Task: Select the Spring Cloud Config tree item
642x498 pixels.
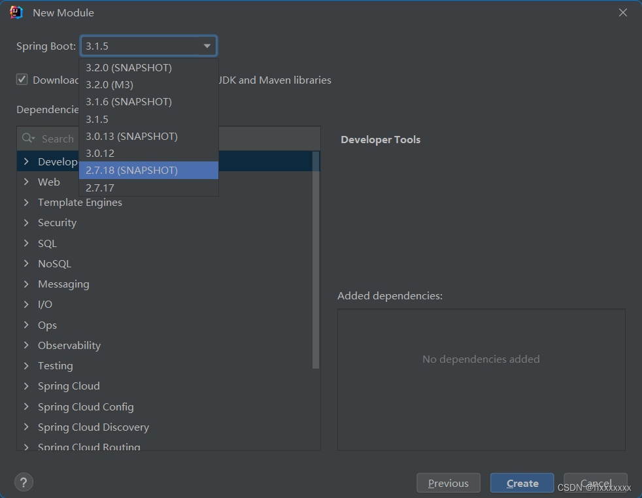Action: [x=86, y=407]
